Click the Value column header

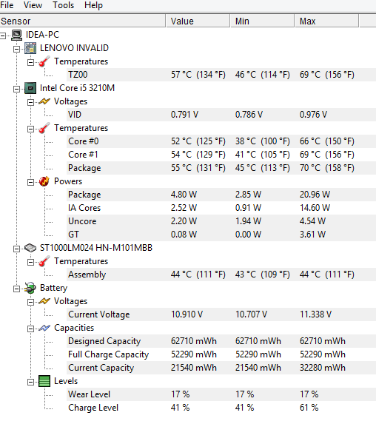198,21
